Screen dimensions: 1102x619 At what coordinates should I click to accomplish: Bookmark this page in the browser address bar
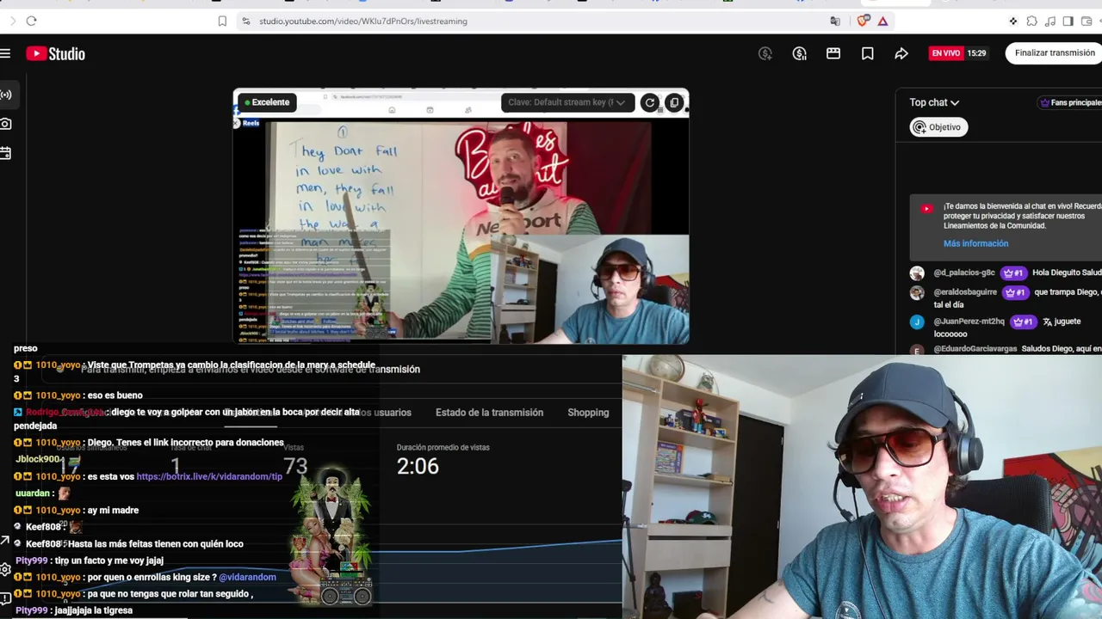[222, 21]
